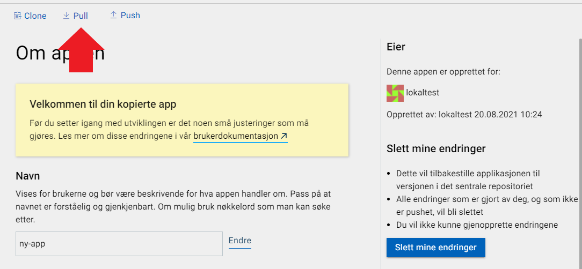Open the brukerdokumentasjon link
Viewport: 582px width, 269px height.
[x=236, y=136]
